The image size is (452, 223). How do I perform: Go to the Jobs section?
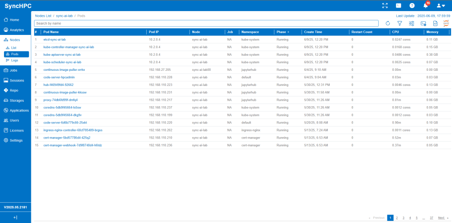point(13,70)
